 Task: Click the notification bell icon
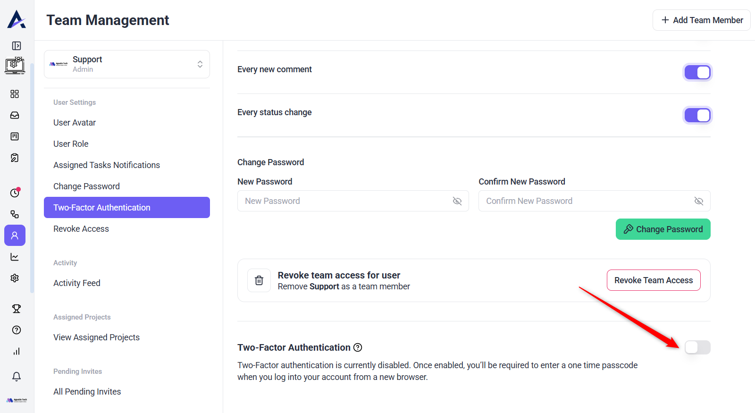tap(17, 376)
